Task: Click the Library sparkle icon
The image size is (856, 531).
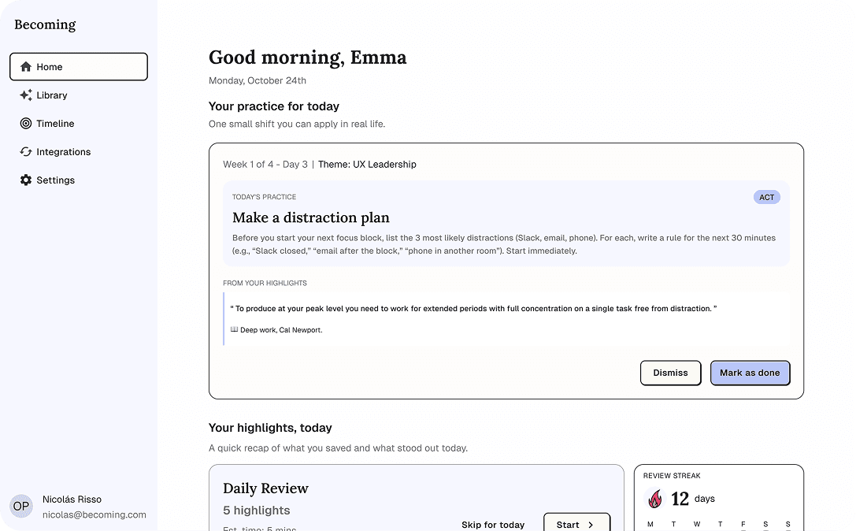Action: click(26, 95)
